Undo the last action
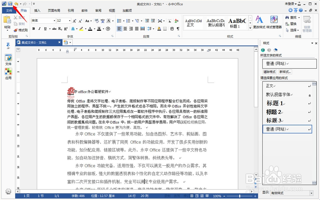This screenshot has width=320, height=200. 16,4
